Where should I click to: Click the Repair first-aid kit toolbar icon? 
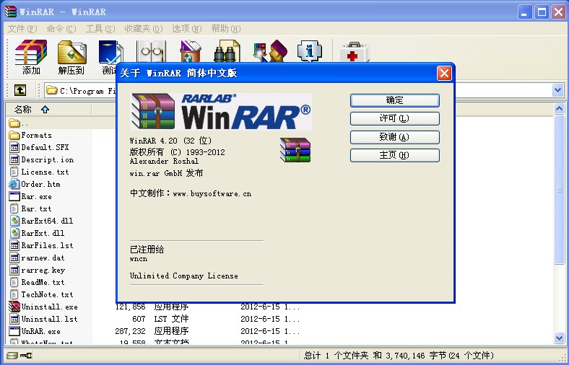click(x=353, y=52)
